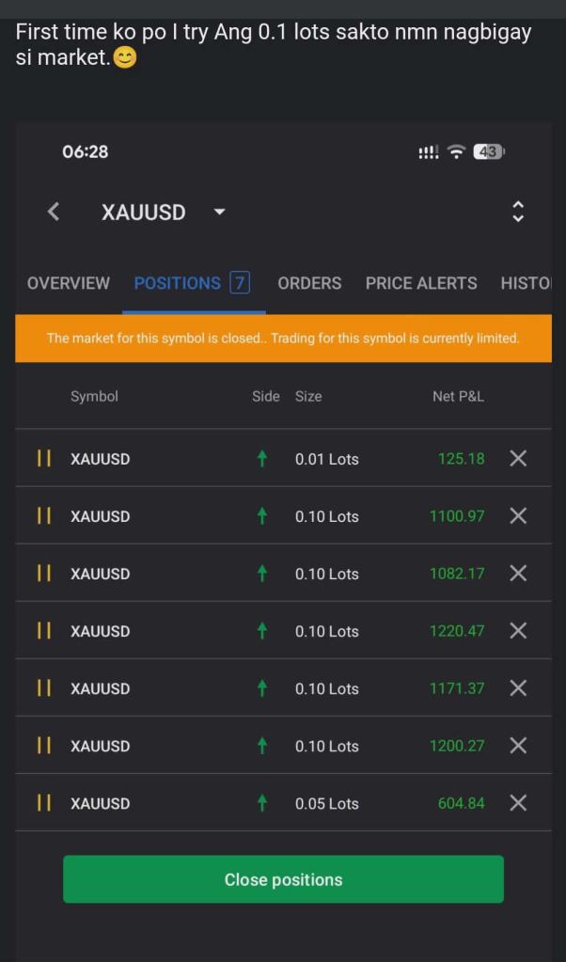Tap the Wi-Fi status icon
Image resolution: width=566 pixels, height=962 pixels.
(x=456, y=152)
